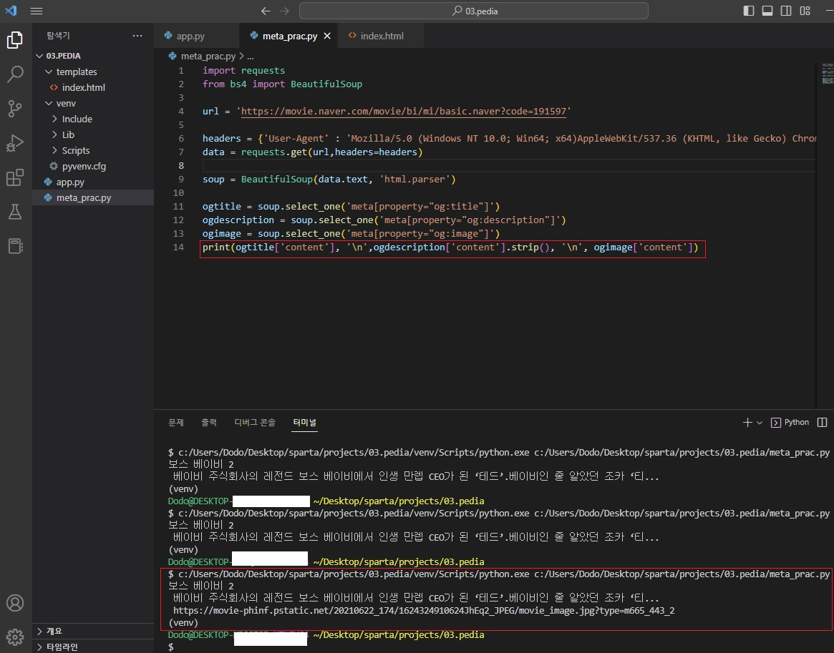
Task: Open pyvenv.cfg in the explorer tree
Action: tap(93, 167)
